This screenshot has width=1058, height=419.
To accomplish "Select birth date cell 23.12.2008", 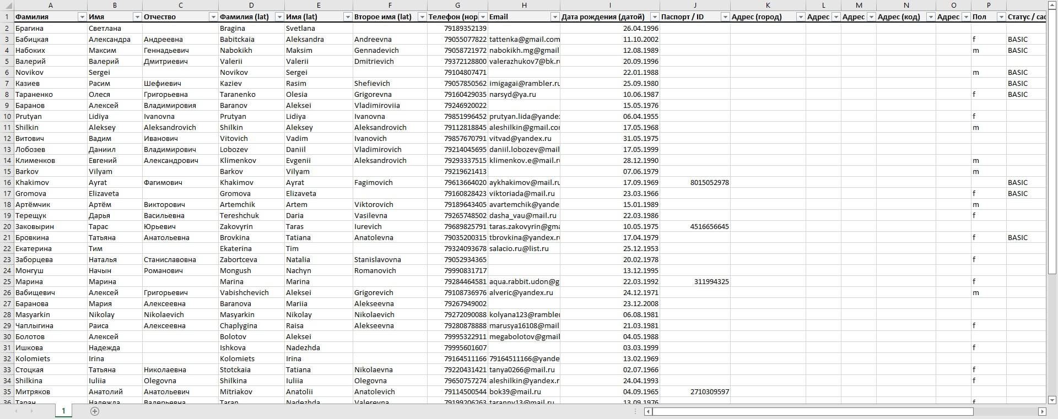I will pyautogui.click(x=610, y=303).
